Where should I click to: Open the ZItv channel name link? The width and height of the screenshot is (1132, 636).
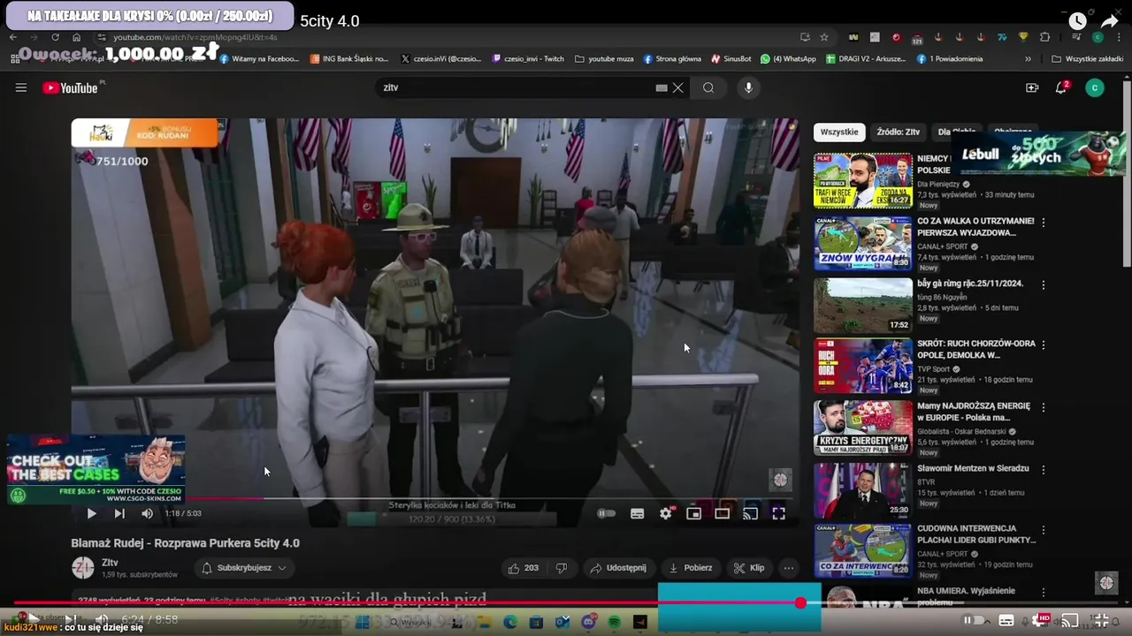[110, 563]
